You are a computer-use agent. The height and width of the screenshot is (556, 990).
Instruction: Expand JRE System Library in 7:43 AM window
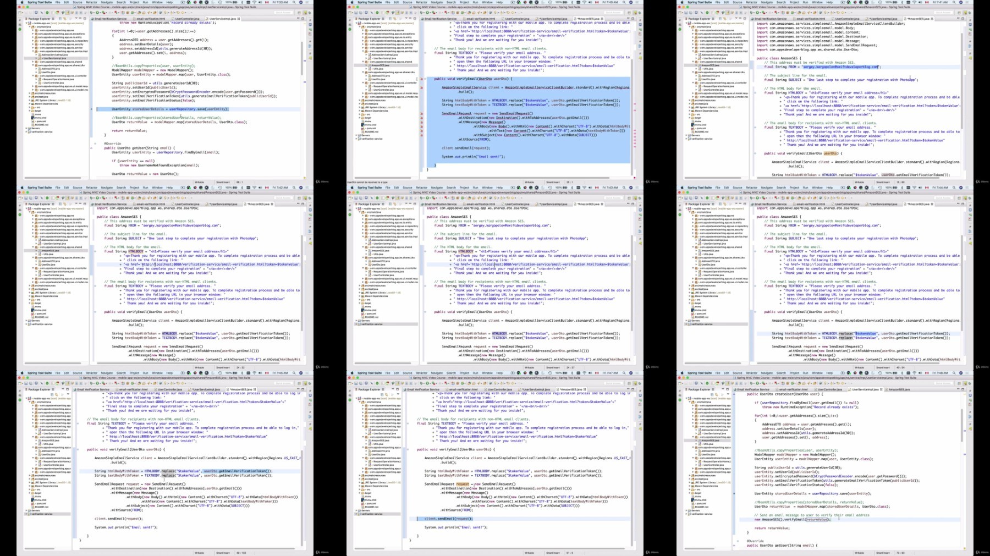[359, 293]
